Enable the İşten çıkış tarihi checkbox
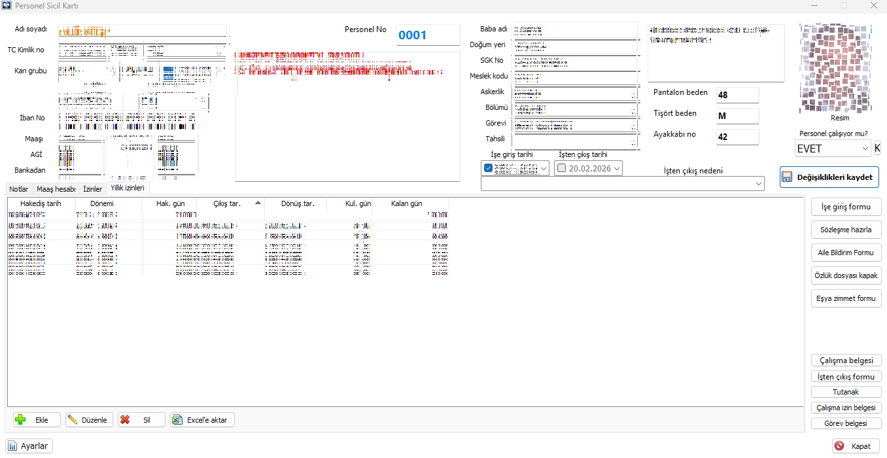This screenshot has width=887, height=458. [x=562, y=168]
